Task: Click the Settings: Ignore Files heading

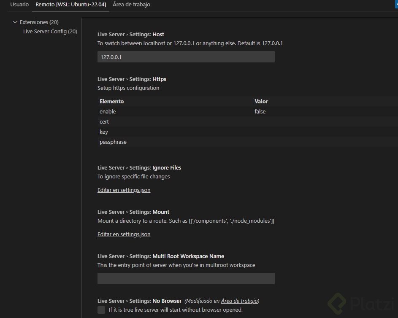Action: click(139, 168)
